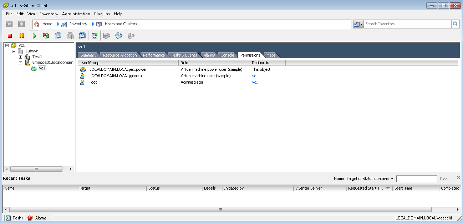
Task: Open the Plug-ins menu
Action: click(x=102, y=14)
